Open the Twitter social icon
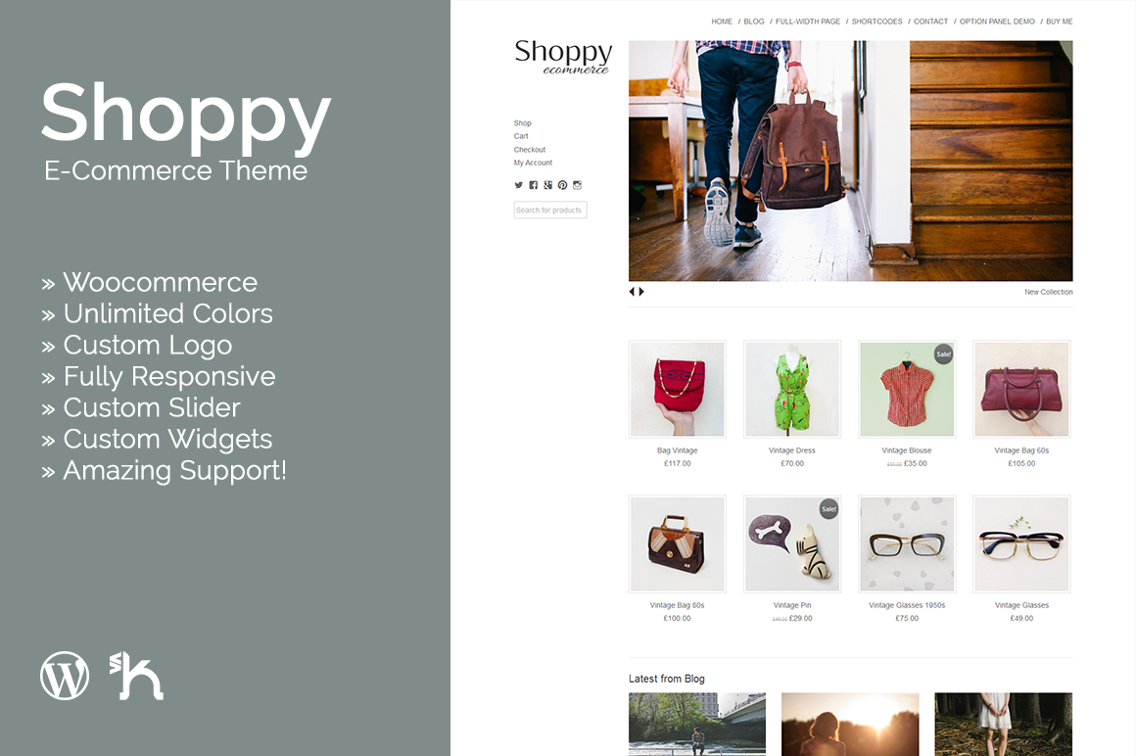The image size is (1136, 756). (x=519, y=185)
